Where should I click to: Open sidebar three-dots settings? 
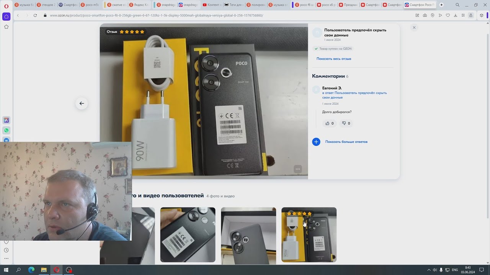pos(6,258)
